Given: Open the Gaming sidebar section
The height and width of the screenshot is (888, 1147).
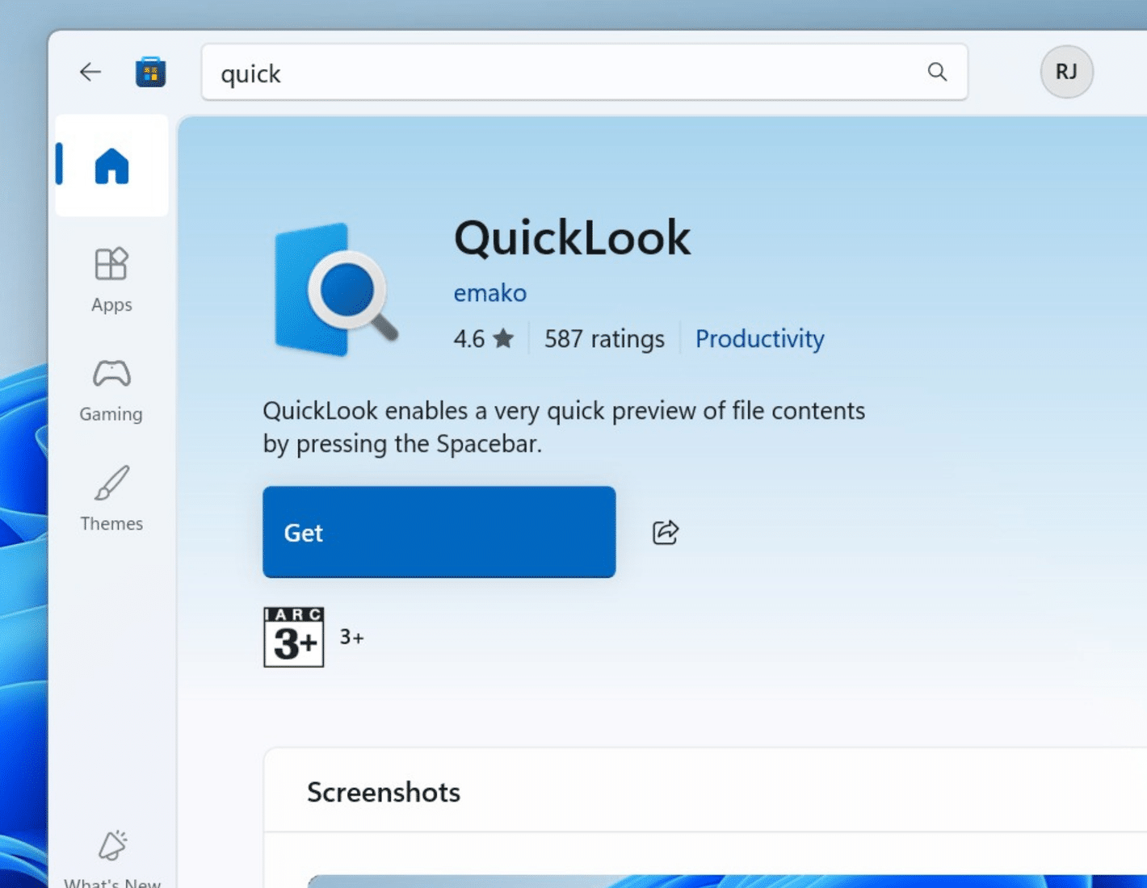Looking at the screenshot, I should point(111,391).
